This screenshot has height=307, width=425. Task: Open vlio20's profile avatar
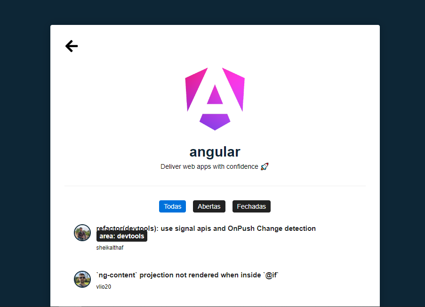point(82,279)
